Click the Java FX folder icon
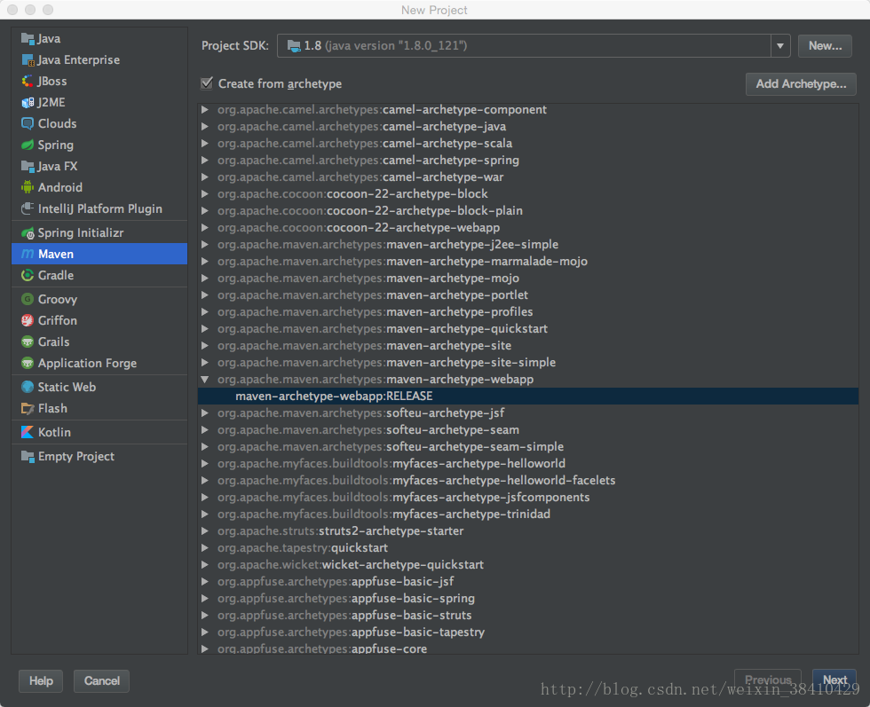The height and width of the screenshot is (707, 870). click(x=28, y=167)
